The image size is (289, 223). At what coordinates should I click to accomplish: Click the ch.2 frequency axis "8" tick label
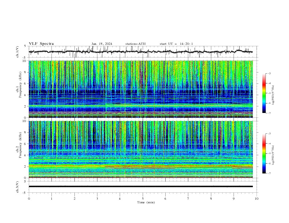tap(25, 133)
